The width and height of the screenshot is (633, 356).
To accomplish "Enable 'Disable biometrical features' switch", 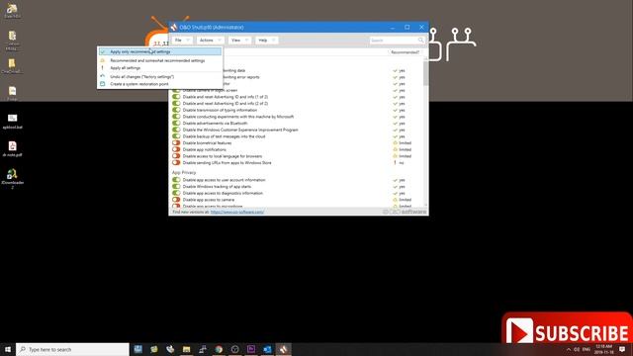I will (x=176, y=142).
